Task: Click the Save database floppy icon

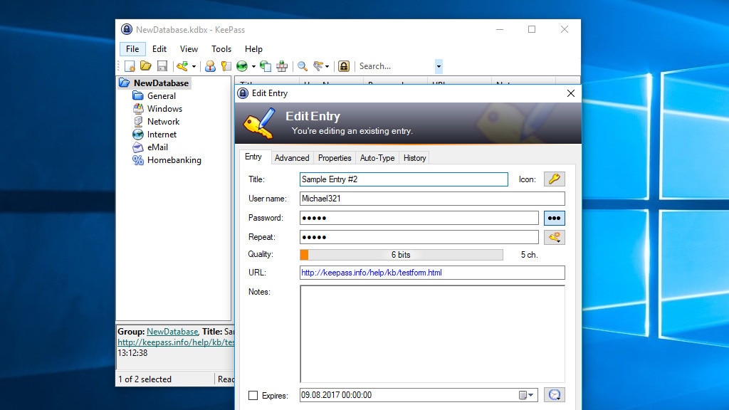Action: (x=162, y=66)
